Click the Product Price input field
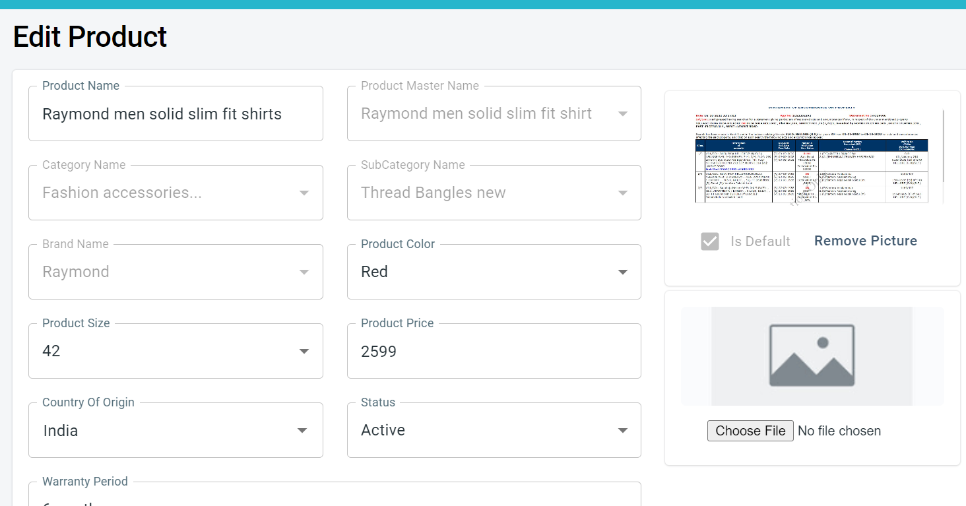 click(494, 351)
